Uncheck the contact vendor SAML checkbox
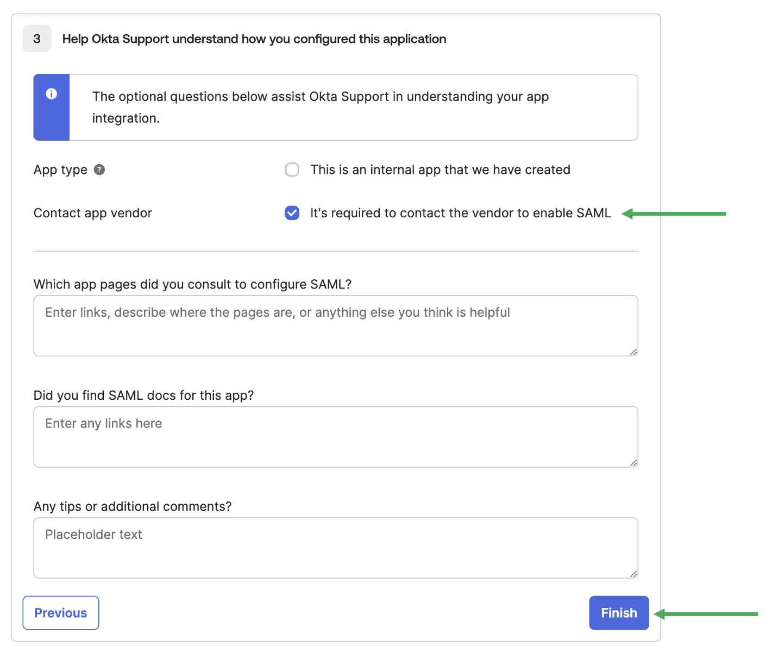The image size is (766, 653). 292,213
